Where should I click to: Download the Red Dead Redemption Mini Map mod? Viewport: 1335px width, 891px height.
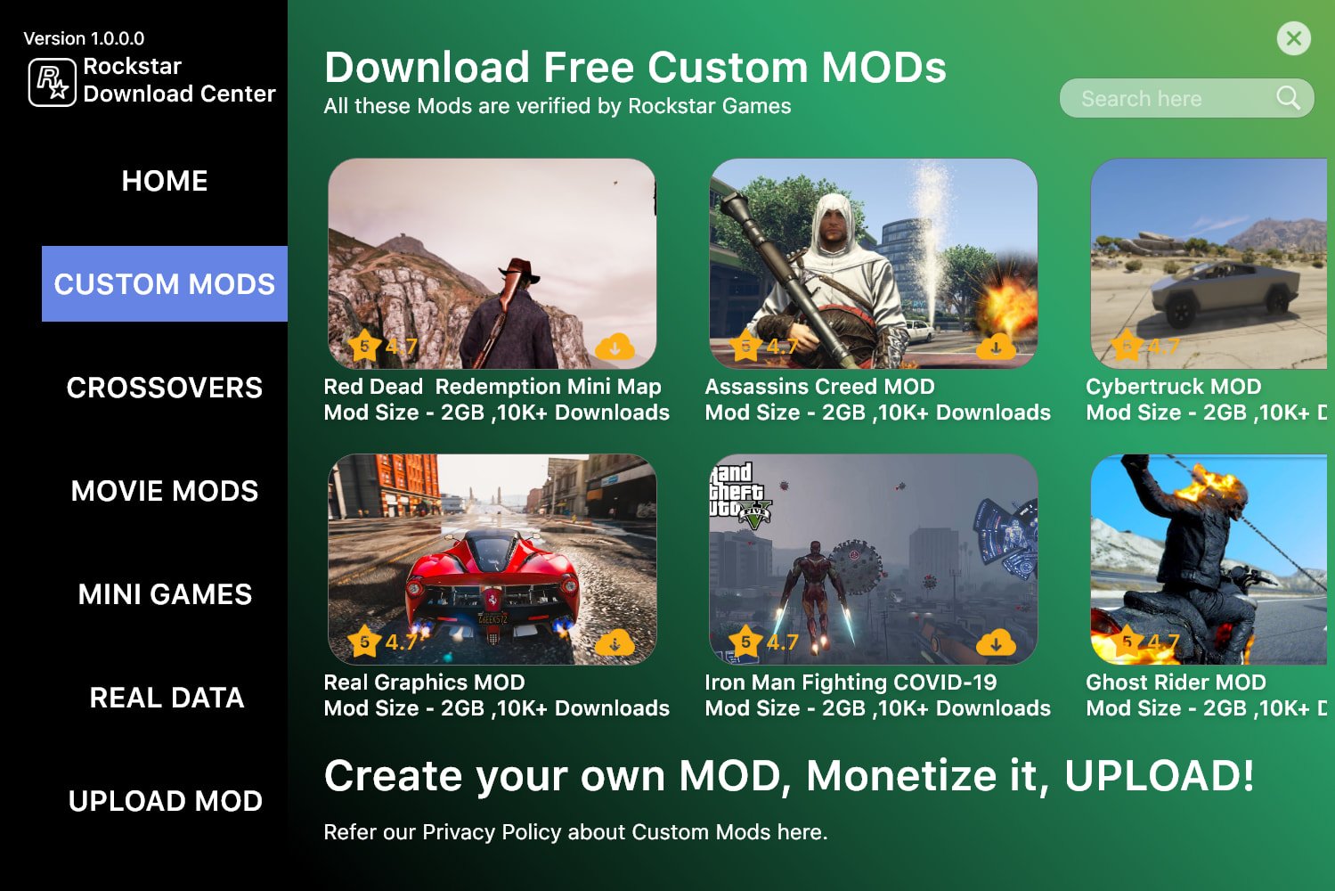[615, 346]
